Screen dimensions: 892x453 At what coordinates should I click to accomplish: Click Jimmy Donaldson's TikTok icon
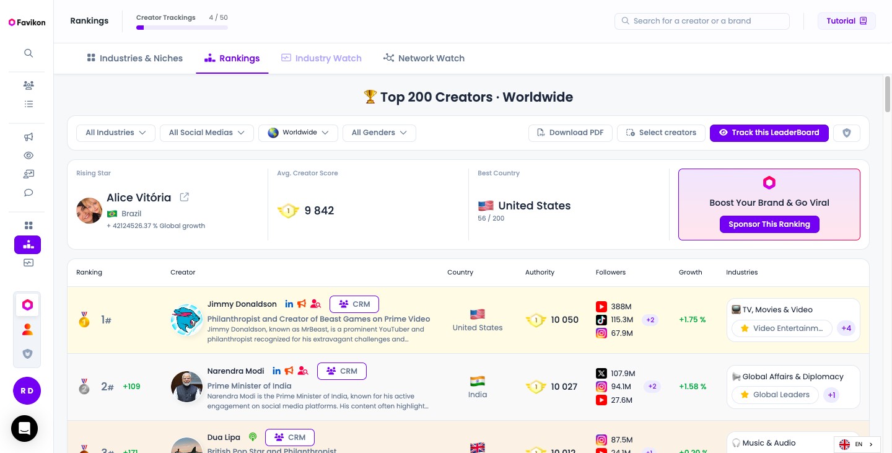pos(601,320)
